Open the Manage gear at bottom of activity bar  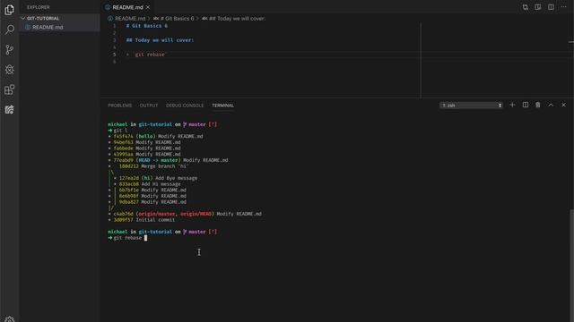[x=10, y=319]
